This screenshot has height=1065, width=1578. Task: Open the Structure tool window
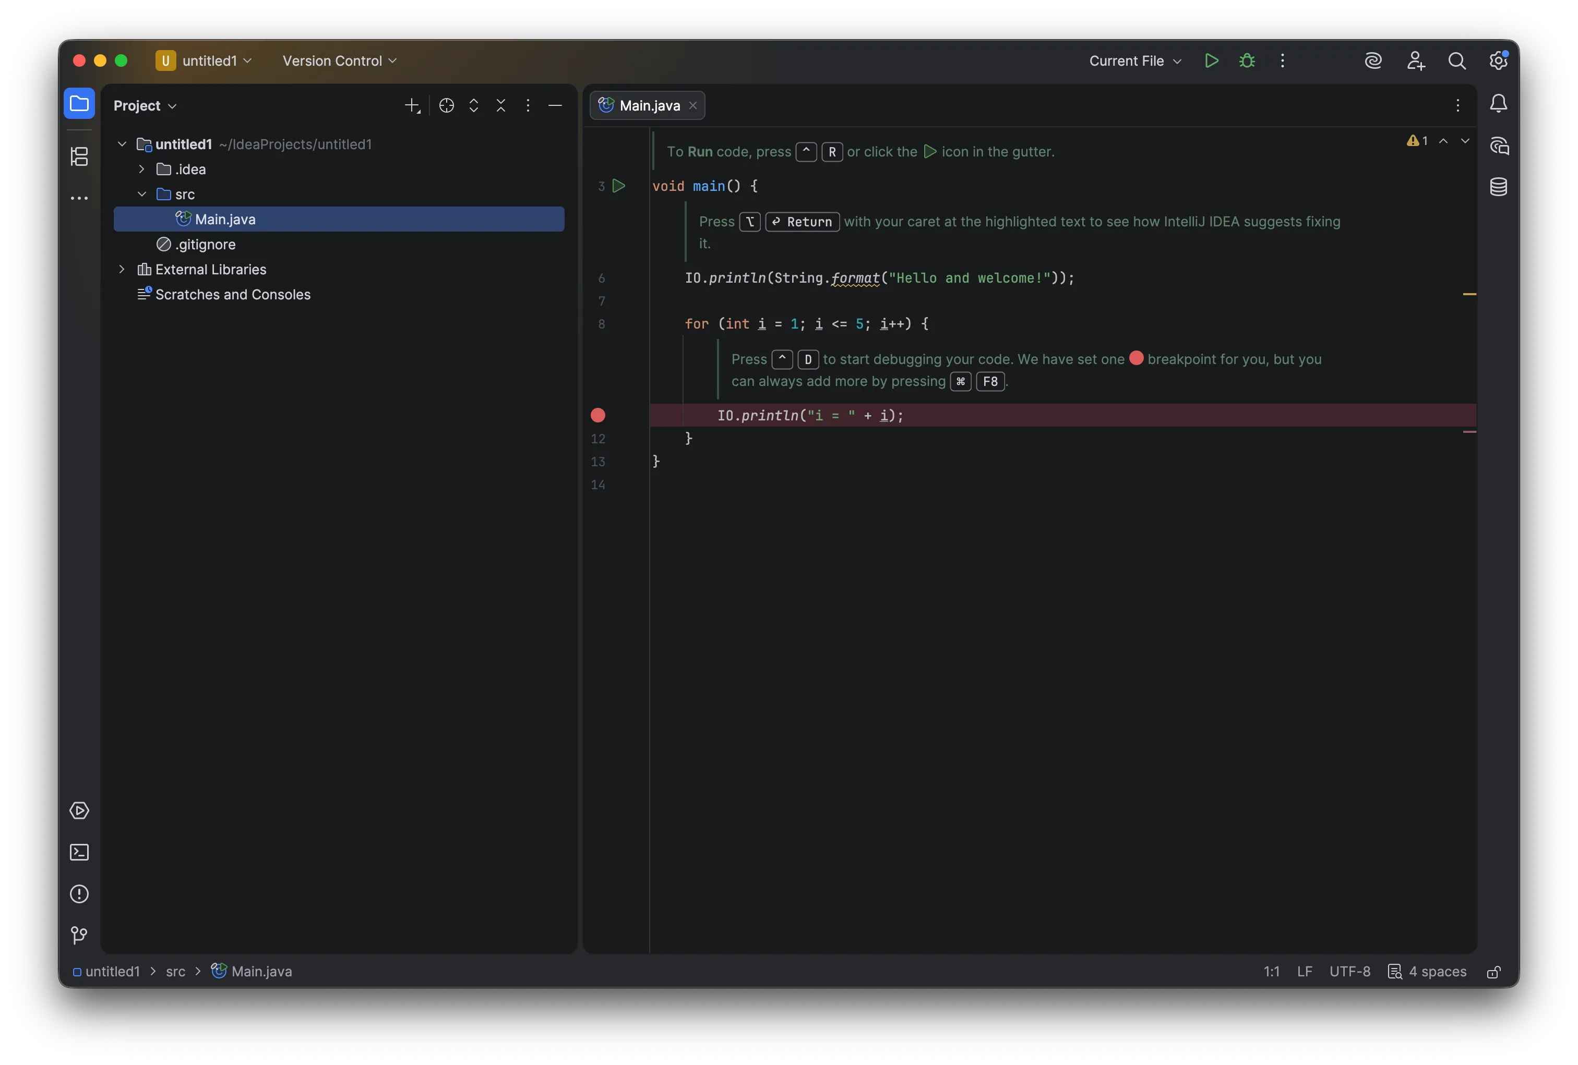(x=79, y=157)
